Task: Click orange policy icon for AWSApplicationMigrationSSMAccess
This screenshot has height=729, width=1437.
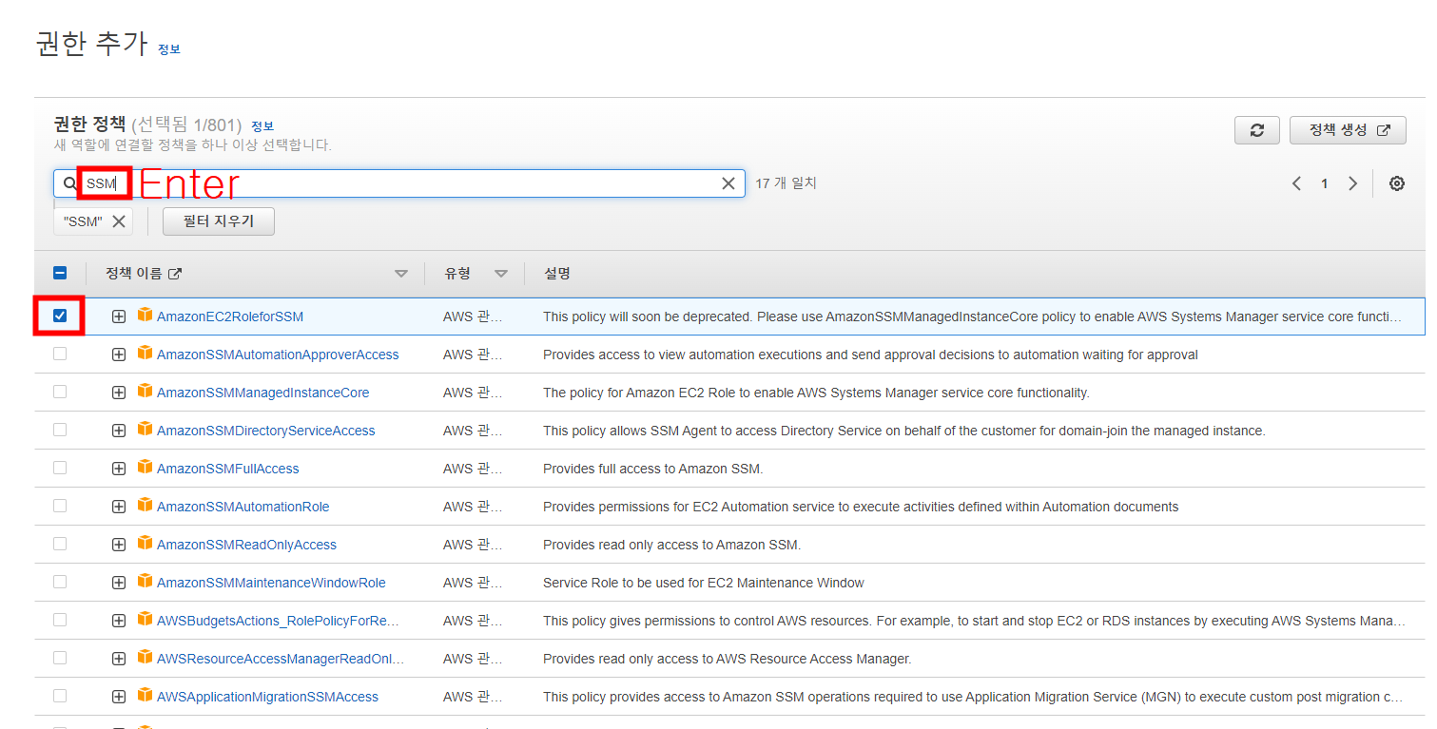Action: point(146,695)
